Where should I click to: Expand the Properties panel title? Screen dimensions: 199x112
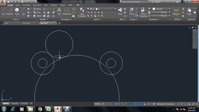tap(154, 19)
